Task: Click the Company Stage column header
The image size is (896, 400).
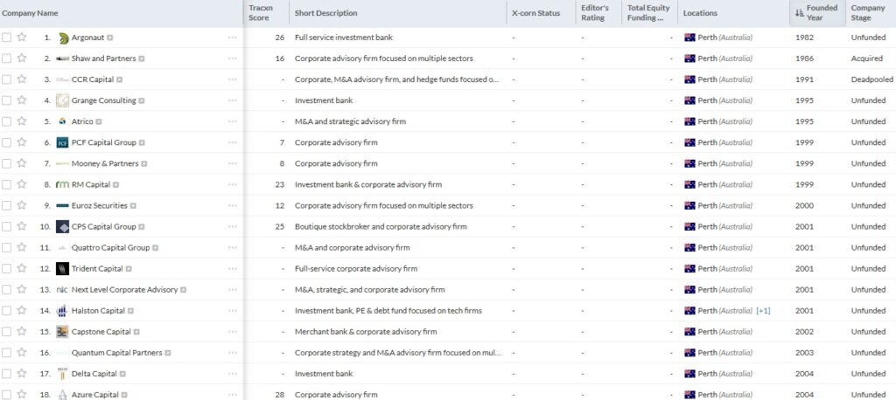Action: pyautogui.click(x=867, y=13)
